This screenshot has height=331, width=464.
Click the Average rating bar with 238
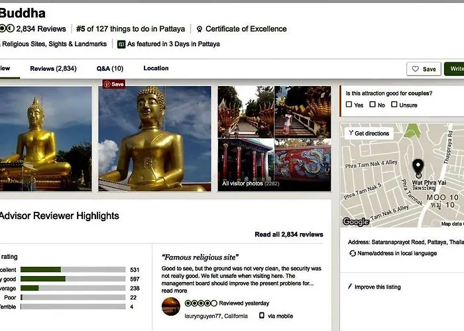73,288
